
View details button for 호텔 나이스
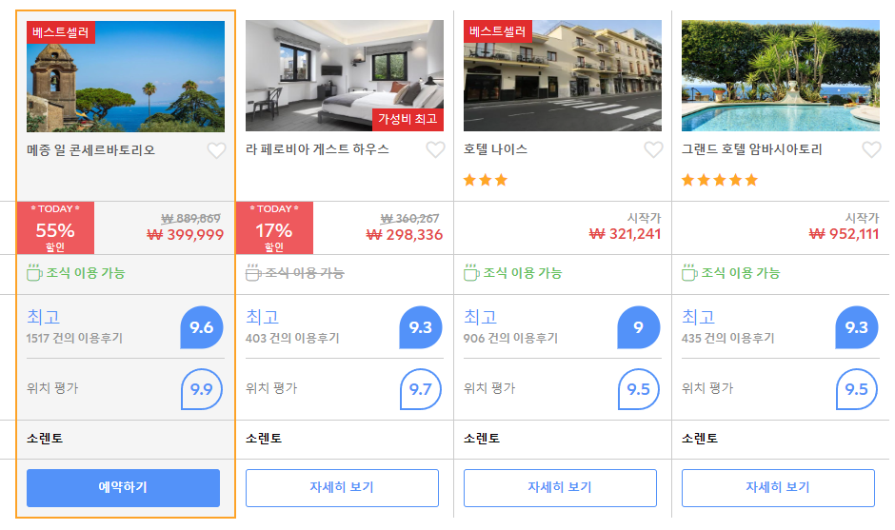560,488
